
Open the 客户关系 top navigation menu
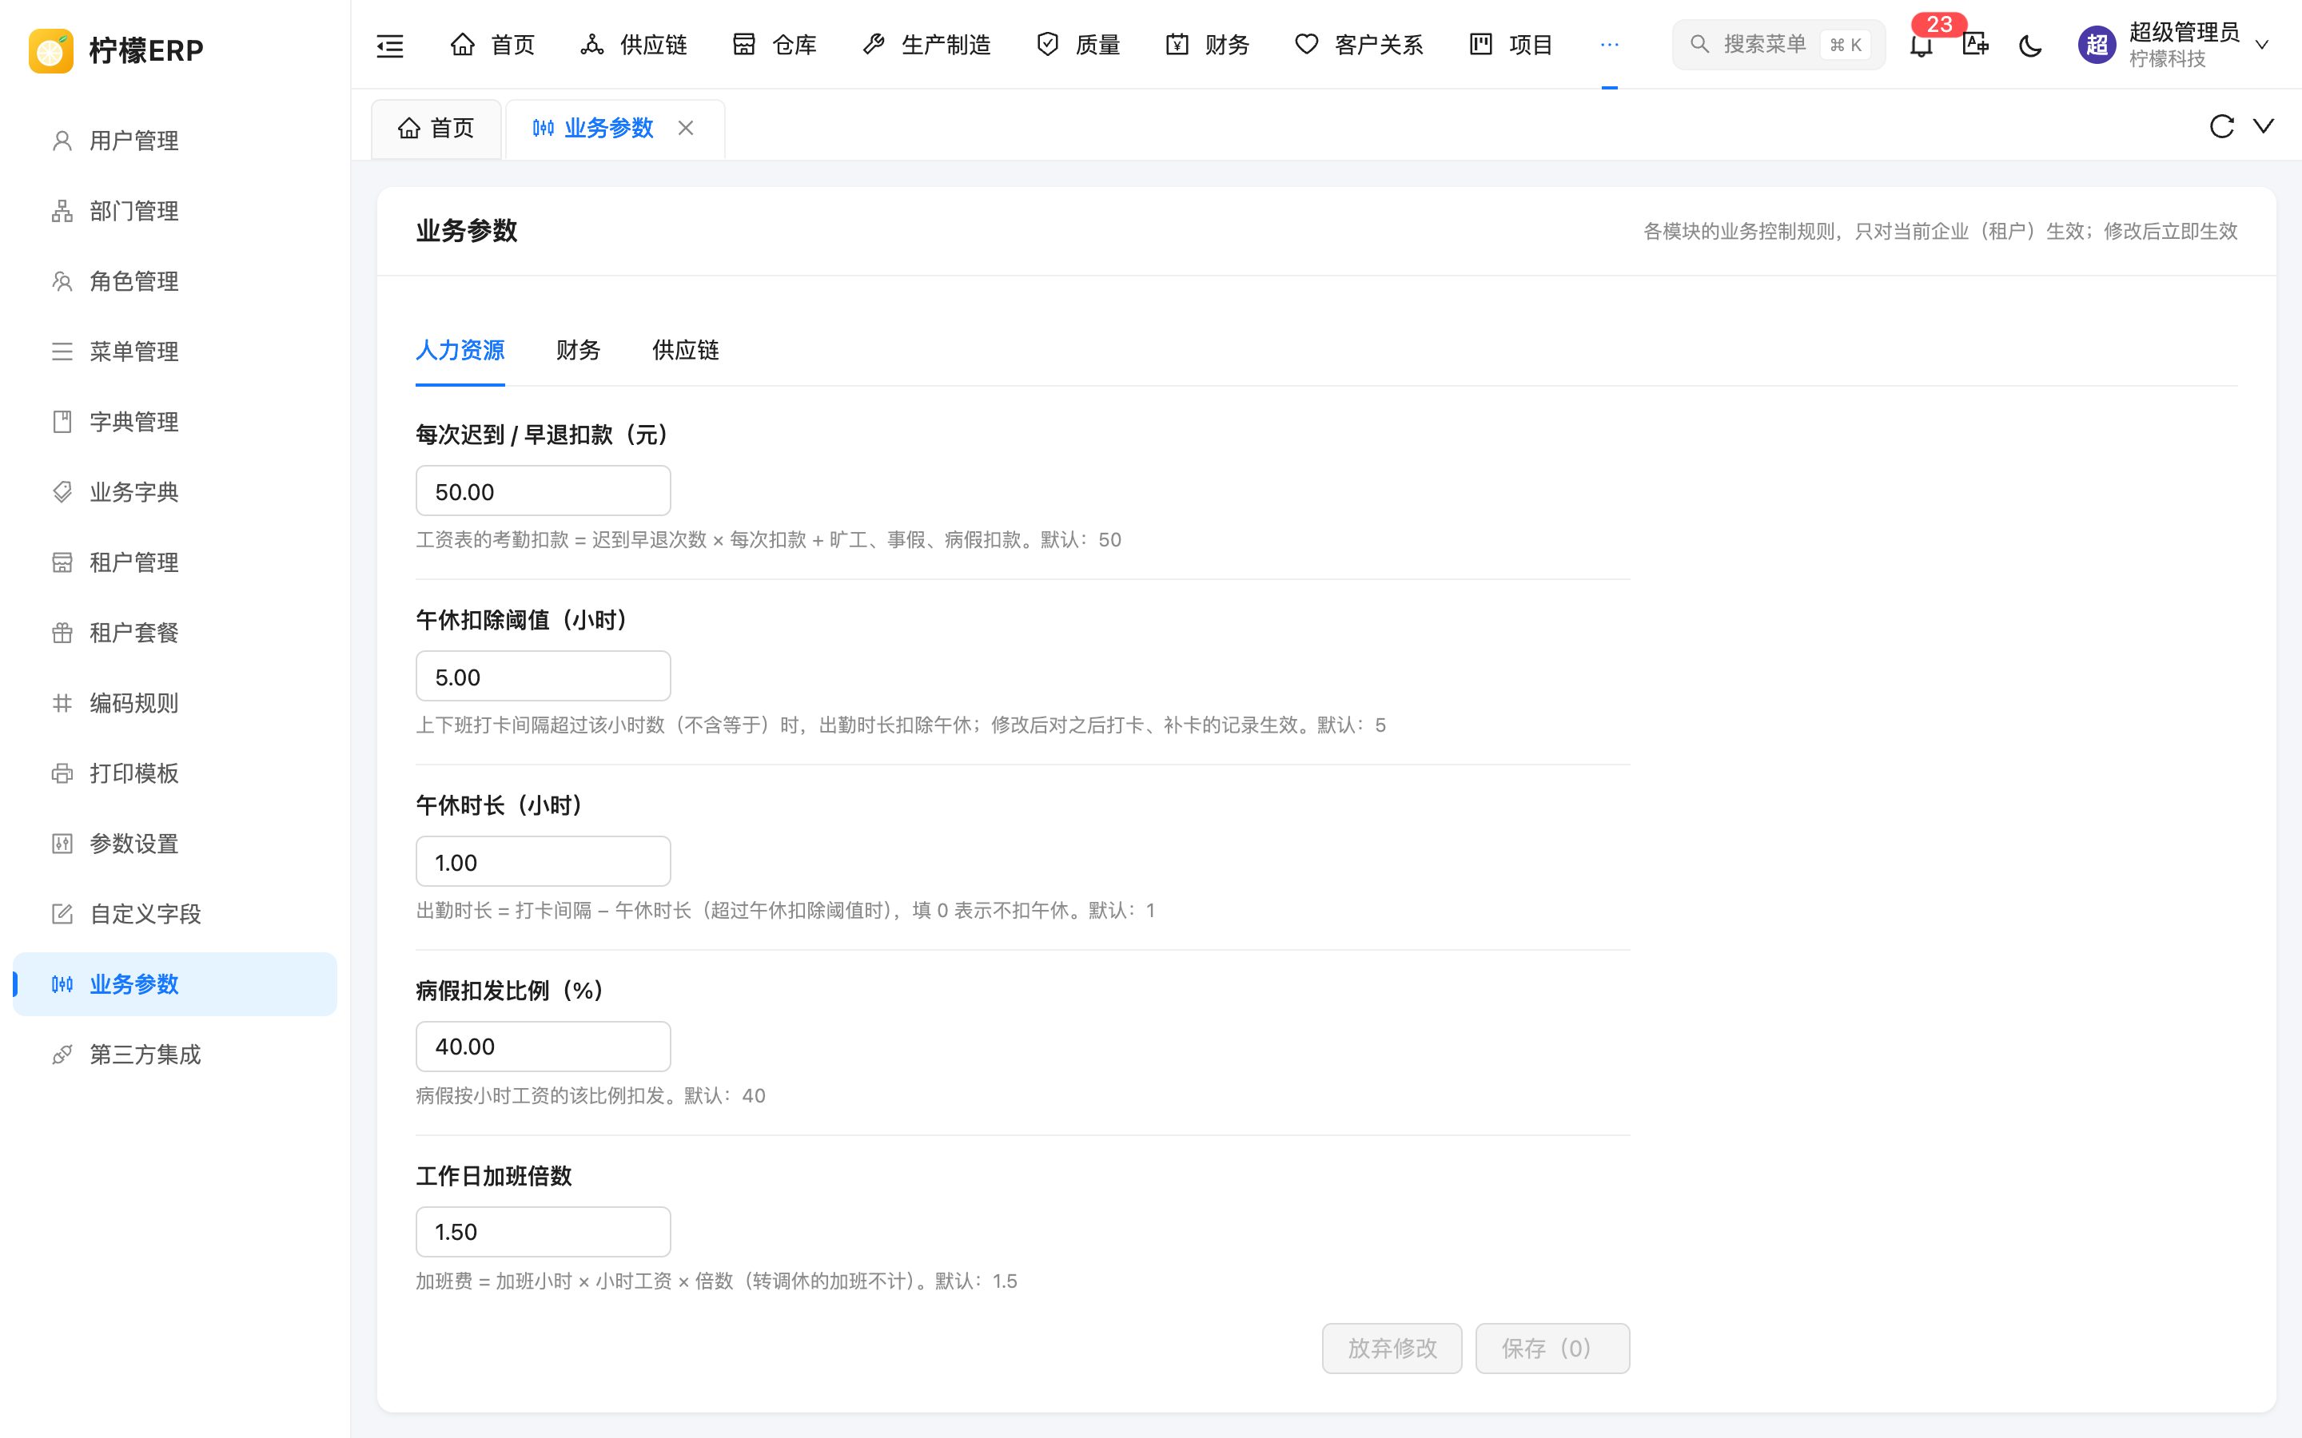(x=1360, y=45)
